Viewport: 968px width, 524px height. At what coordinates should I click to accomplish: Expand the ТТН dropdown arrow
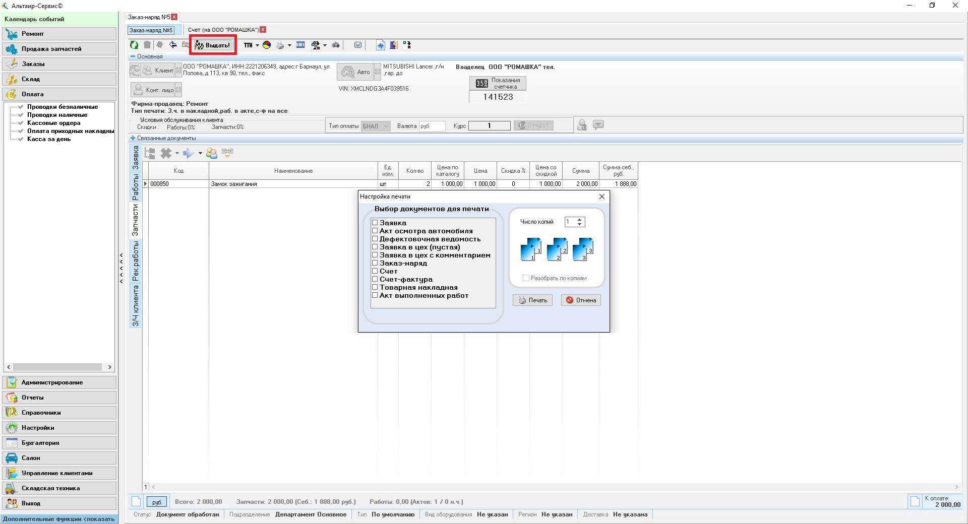coord(257,45)
